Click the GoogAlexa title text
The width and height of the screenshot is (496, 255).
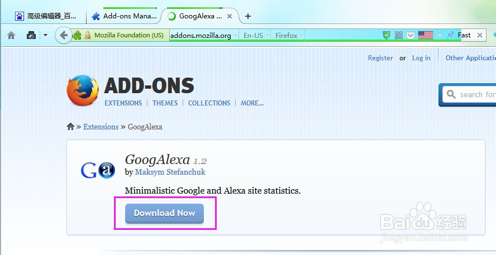[x=157, y=160]
